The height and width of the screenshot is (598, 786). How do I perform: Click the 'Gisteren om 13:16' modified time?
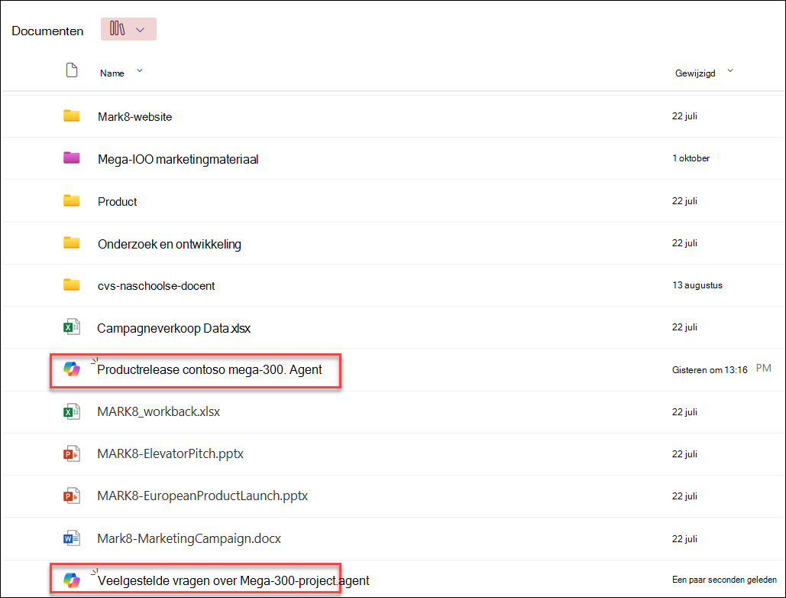point(710,370)
